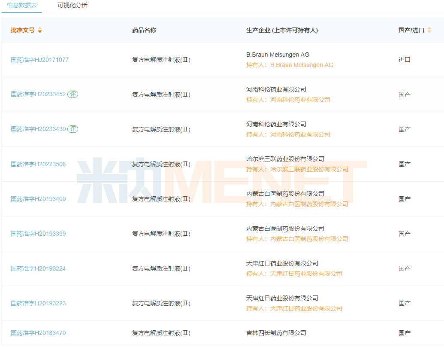Open approval number 国药准字H20193224

(x=38, y=268)
